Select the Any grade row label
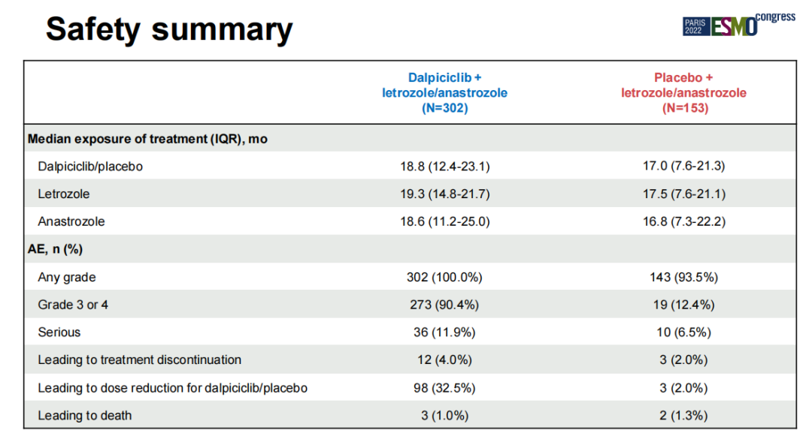The width and height of the screenshot is (812, 439). pyautogui.click(x=67, y=278)
